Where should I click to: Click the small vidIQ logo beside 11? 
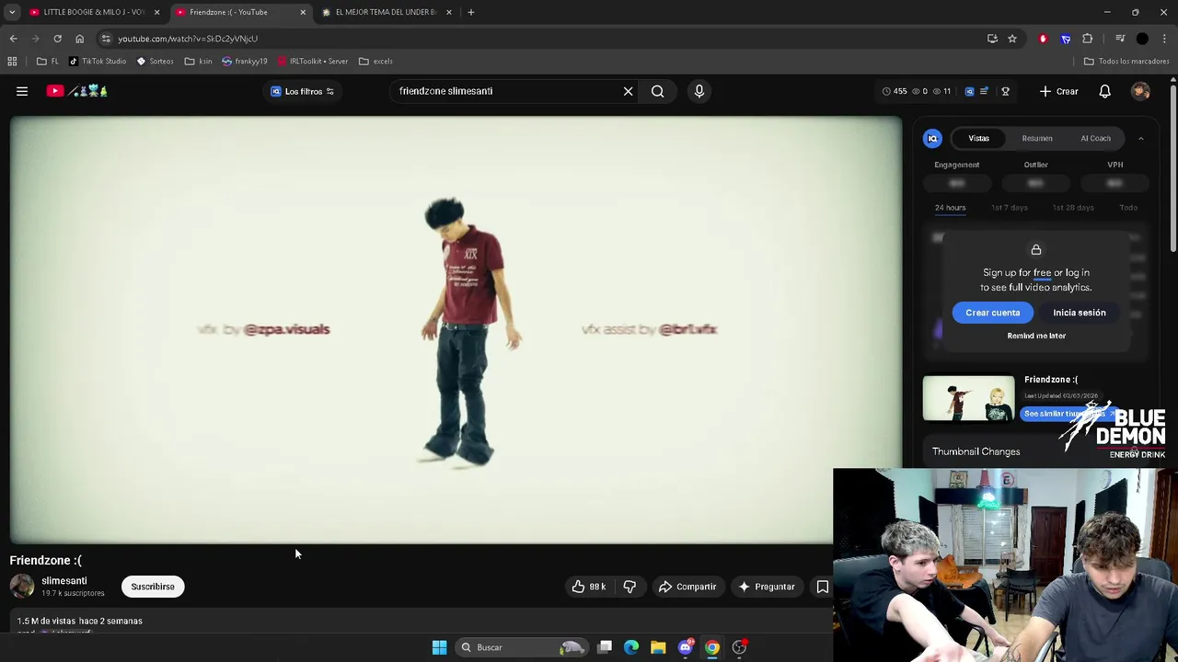(969, 91)
